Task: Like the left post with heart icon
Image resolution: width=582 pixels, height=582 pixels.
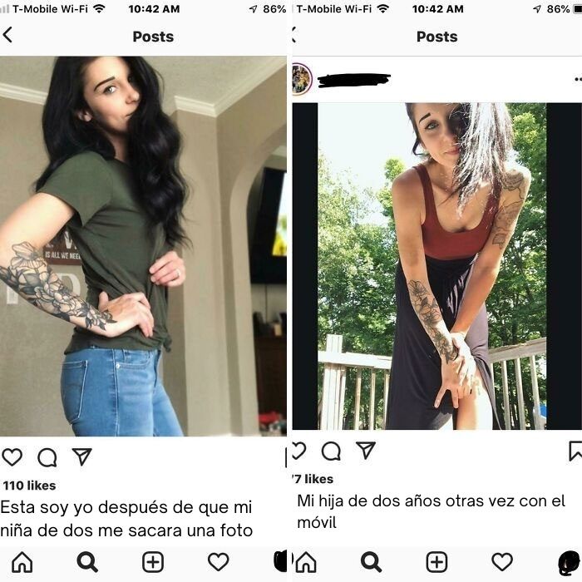Action: click(x=12, y=457)
